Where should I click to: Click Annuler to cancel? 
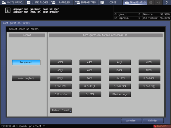(x=131, y=121)
